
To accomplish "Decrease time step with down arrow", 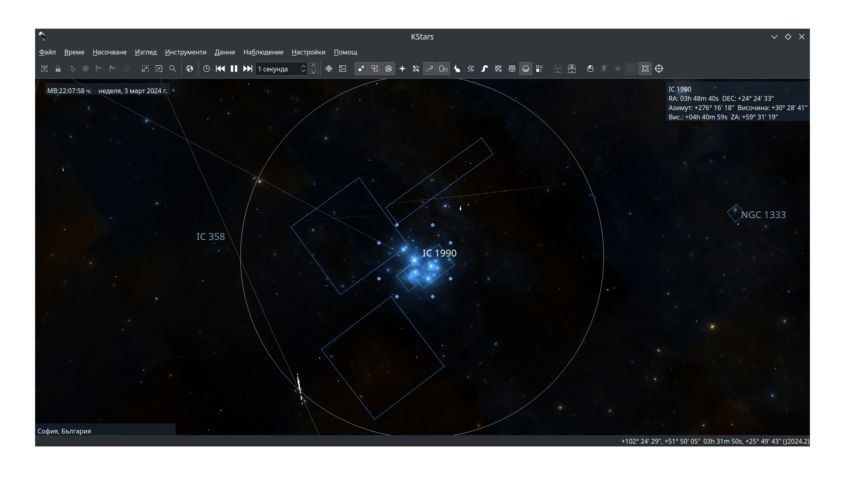I will pos(314,72).
